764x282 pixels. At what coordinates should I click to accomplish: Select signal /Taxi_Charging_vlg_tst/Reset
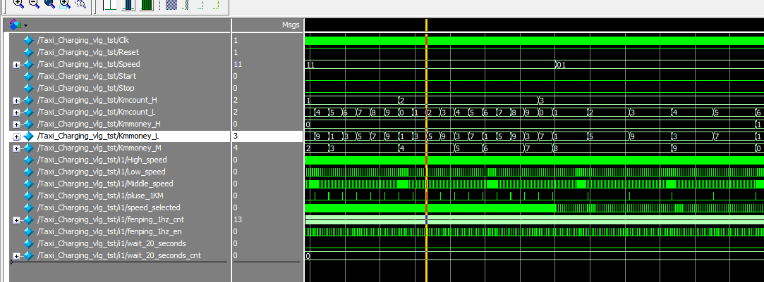tap(87, 53)
